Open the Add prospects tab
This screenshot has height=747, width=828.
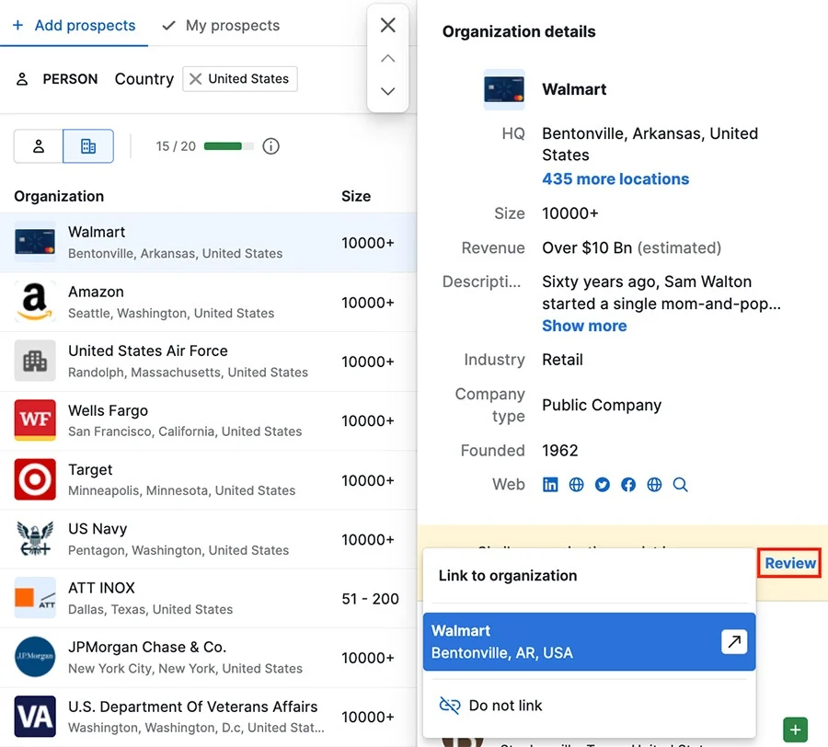(75, 26)
